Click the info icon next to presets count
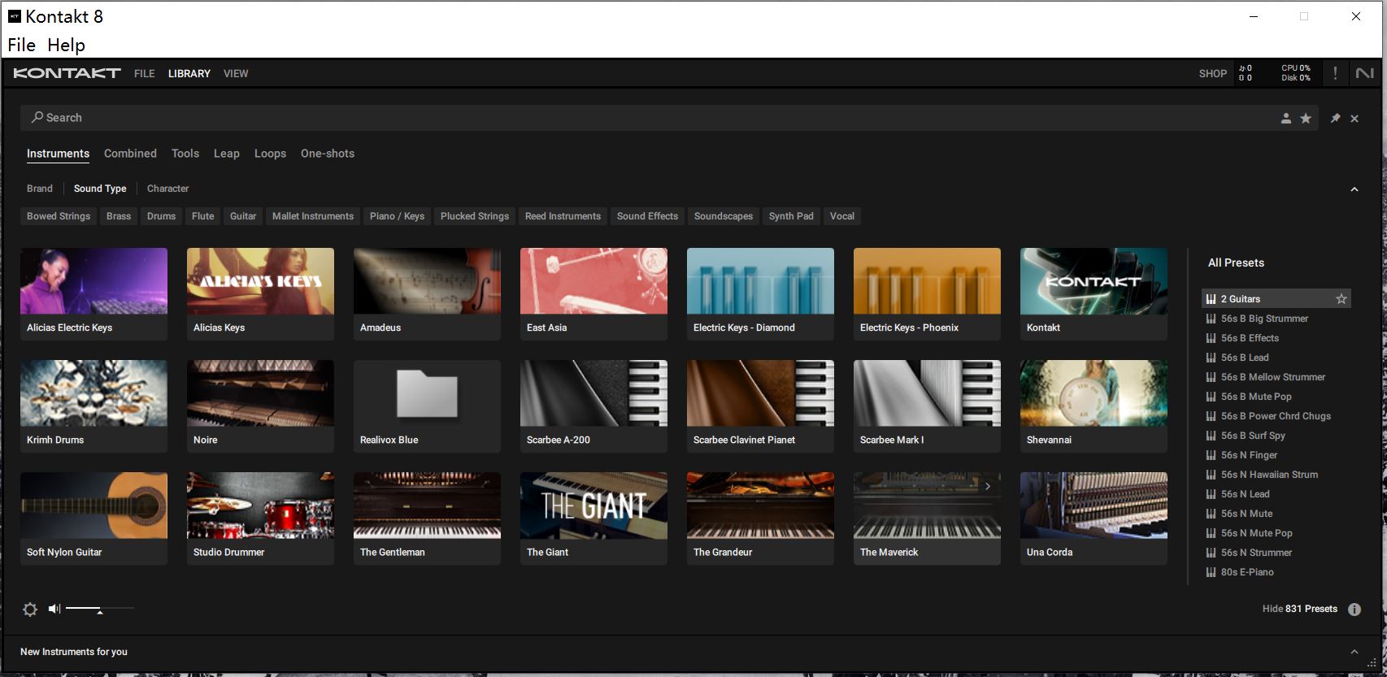 (1354, 610)
